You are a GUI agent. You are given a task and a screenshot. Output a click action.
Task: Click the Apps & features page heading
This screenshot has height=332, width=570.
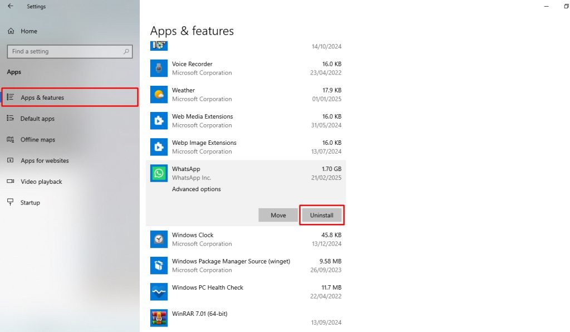192,31
